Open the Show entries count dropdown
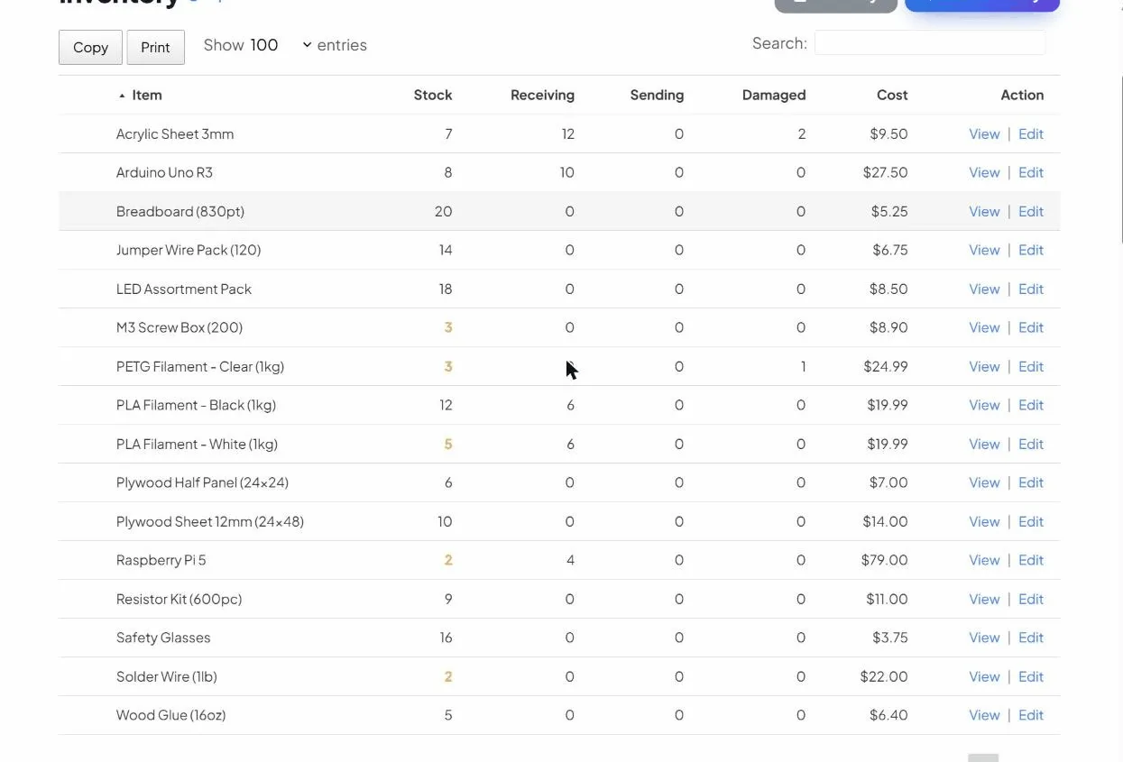Image resolution: width=1123 pixels, height=762 pixels. (281, 45)
